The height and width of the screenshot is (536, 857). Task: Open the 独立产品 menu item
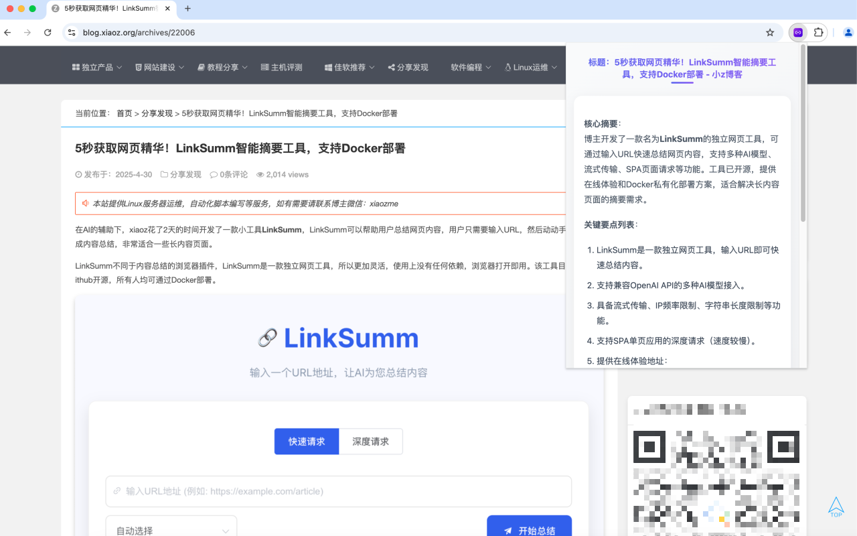point(97,68)
